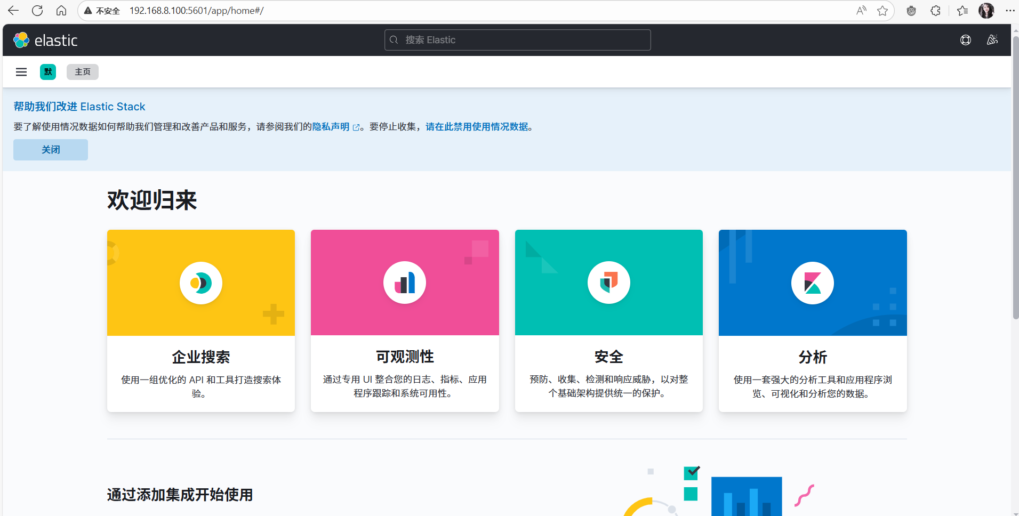
Task: Click the browser Home button
Action: (61, 11)
